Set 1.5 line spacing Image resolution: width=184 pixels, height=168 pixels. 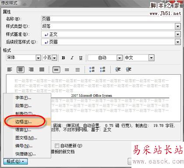tap(67, 70)
